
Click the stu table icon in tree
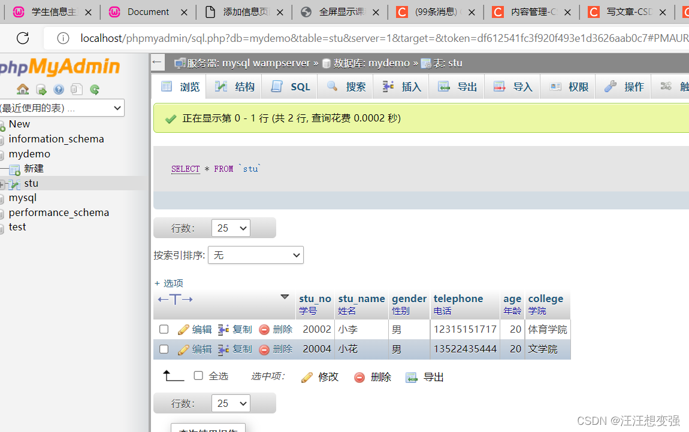pyautogui.click(x=14, y=184)
